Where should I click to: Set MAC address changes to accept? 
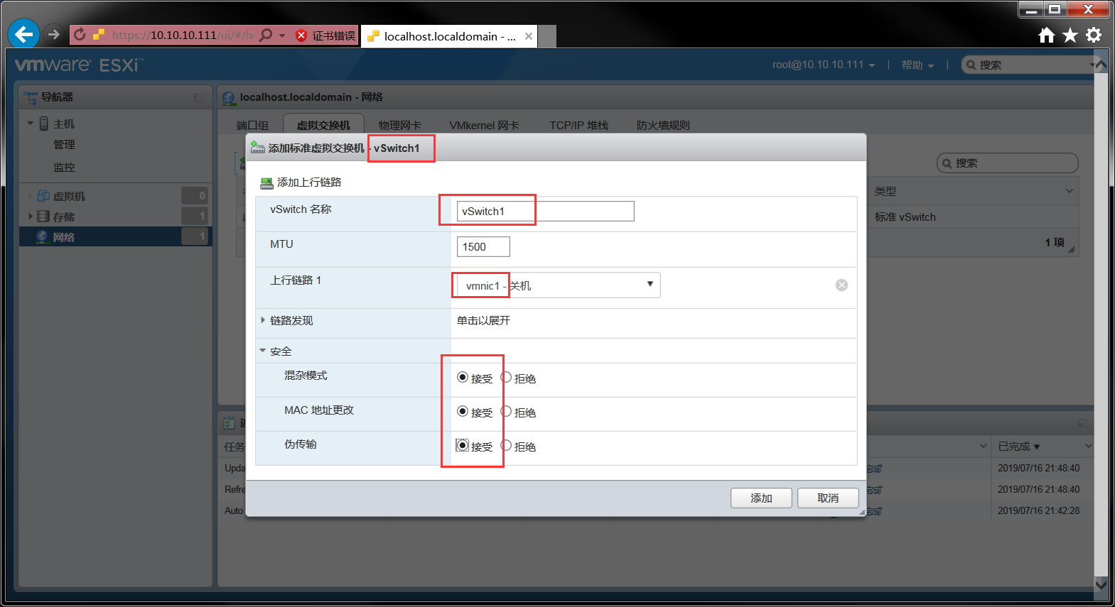tap(463, 411)
